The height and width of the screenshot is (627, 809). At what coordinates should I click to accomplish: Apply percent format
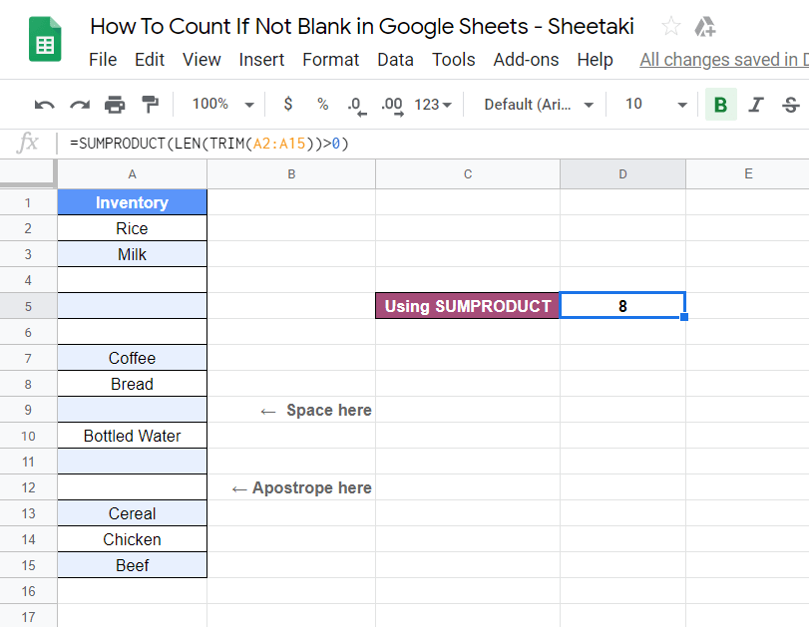320,104
